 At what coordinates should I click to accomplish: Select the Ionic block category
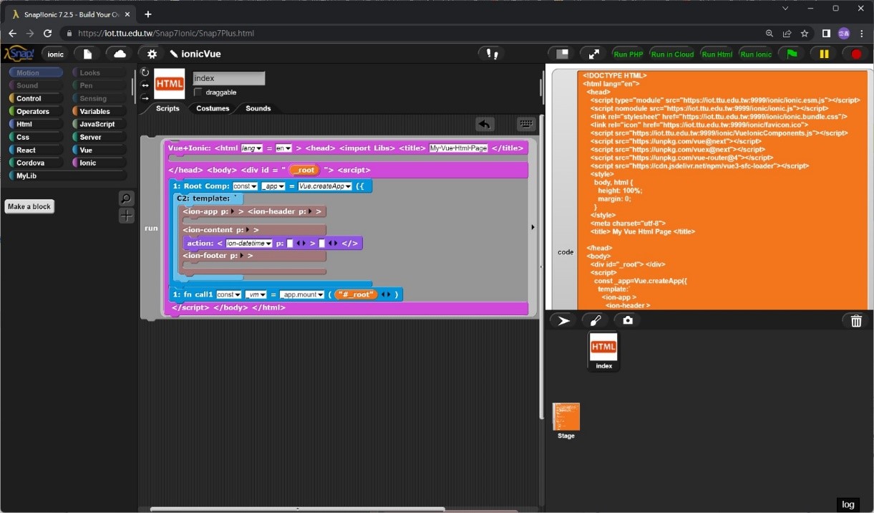point(99,163)
